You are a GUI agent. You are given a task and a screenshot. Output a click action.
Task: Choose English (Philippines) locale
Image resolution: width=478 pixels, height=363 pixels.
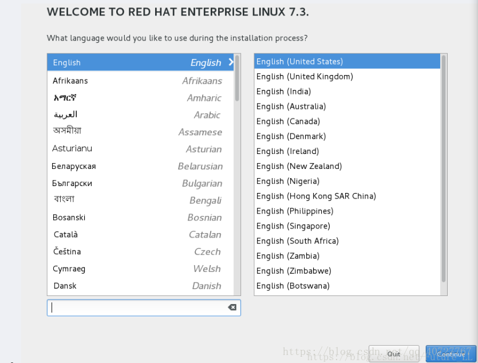coord(347,211)
